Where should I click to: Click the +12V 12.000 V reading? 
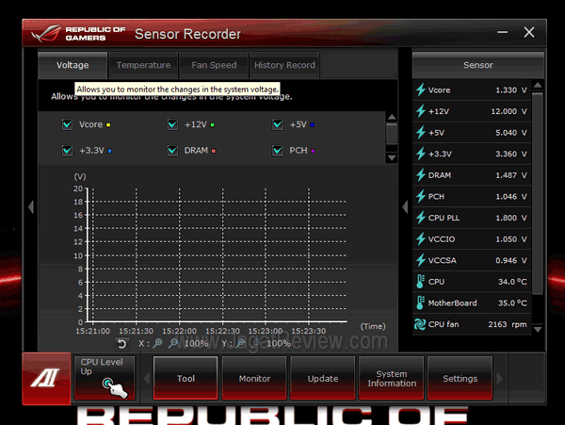pyautogui.click(x=508, y=111)
